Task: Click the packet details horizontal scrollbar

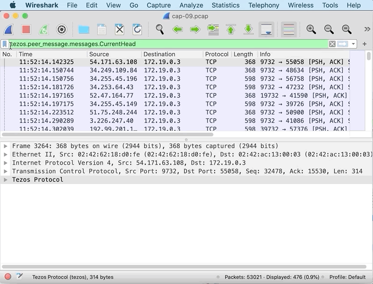Action: click(184, 267)
